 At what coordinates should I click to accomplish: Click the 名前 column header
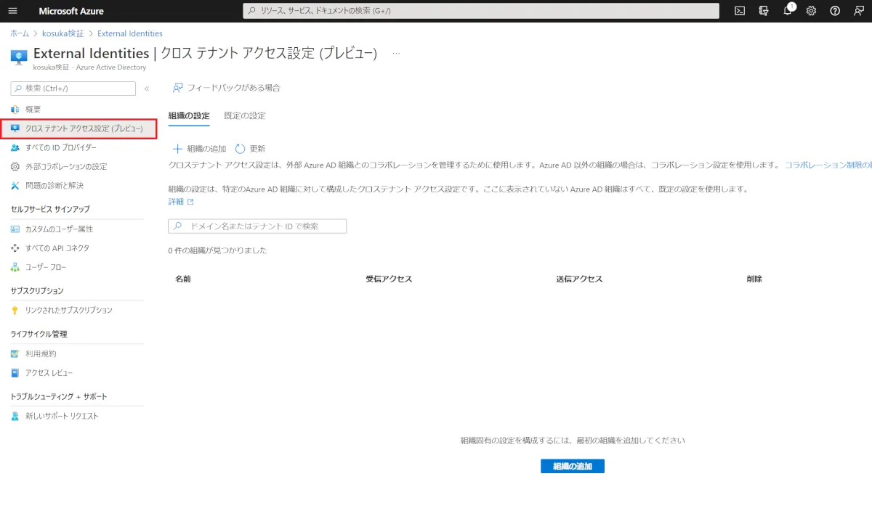pyautogui.click(x=183, y=279)
